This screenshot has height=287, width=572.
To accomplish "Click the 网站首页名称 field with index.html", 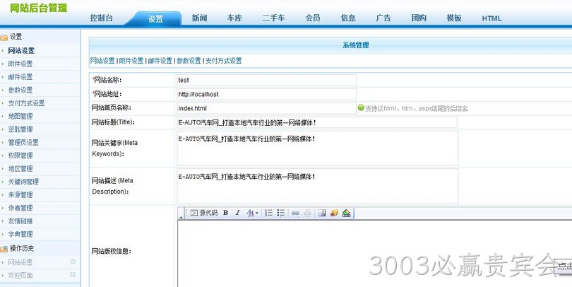I will pyautogui.click(x=267, y=108).
